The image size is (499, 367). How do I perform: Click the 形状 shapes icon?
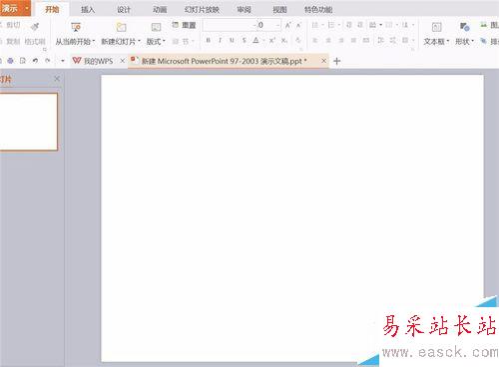tap(464, 27)
